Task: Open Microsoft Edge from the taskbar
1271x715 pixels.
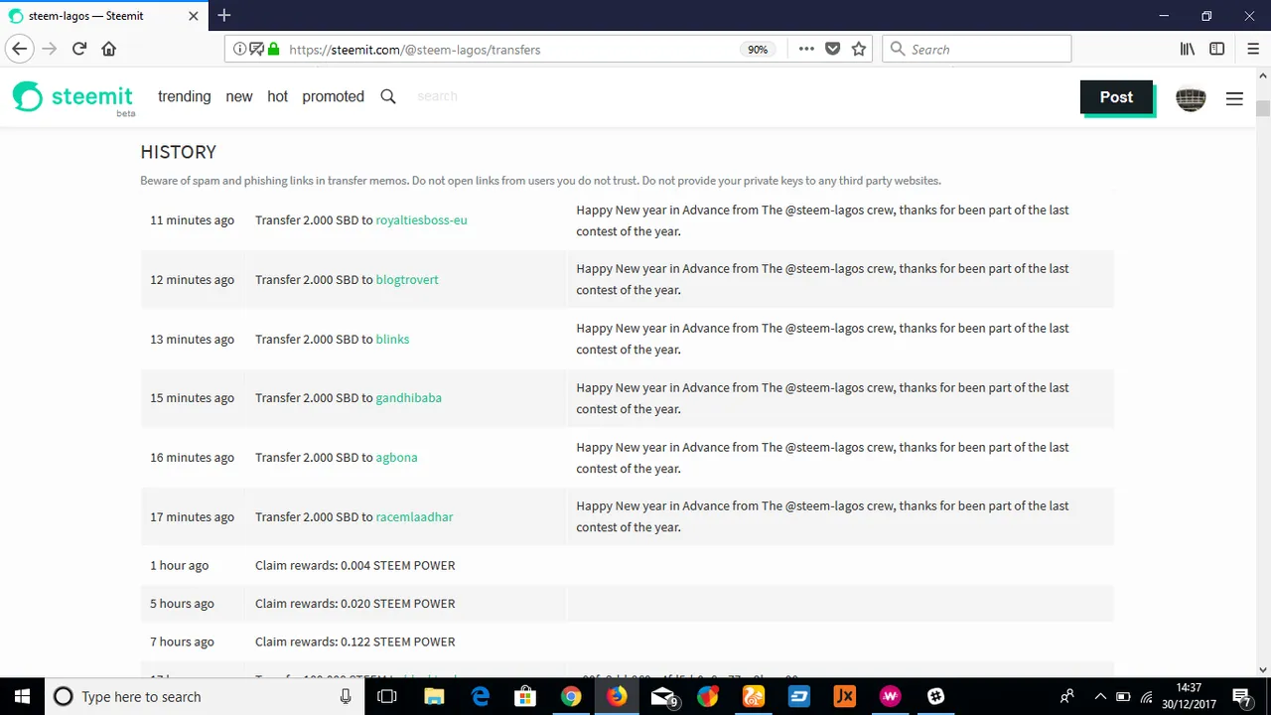Action: [x=481, y=696]
